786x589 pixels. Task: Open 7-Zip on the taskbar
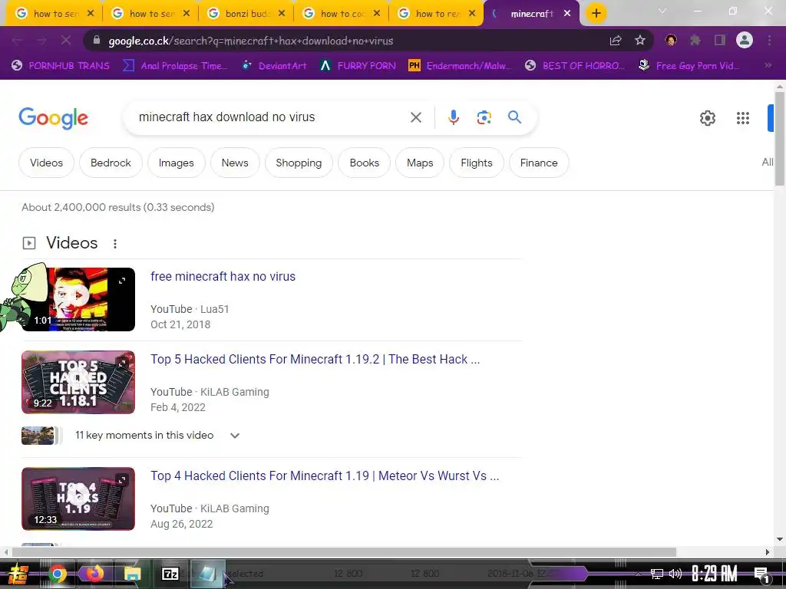point(170,574)
